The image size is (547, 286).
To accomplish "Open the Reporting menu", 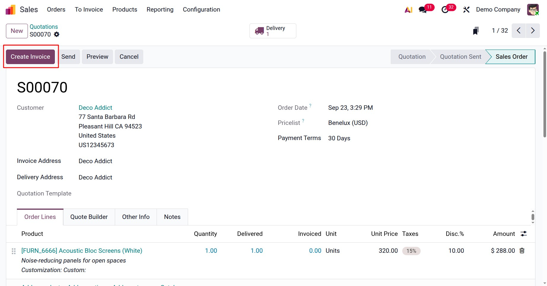I will [x=160, y=9].
